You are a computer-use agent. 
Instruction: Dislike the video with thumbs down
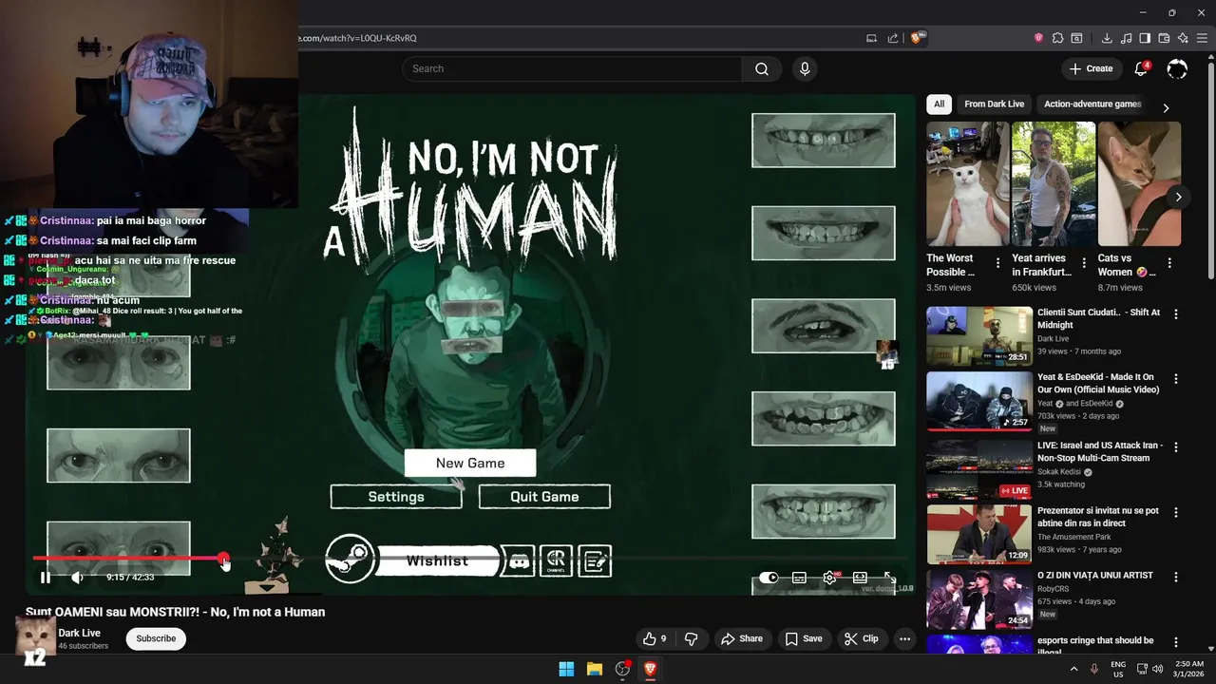[x=691, y=638]
